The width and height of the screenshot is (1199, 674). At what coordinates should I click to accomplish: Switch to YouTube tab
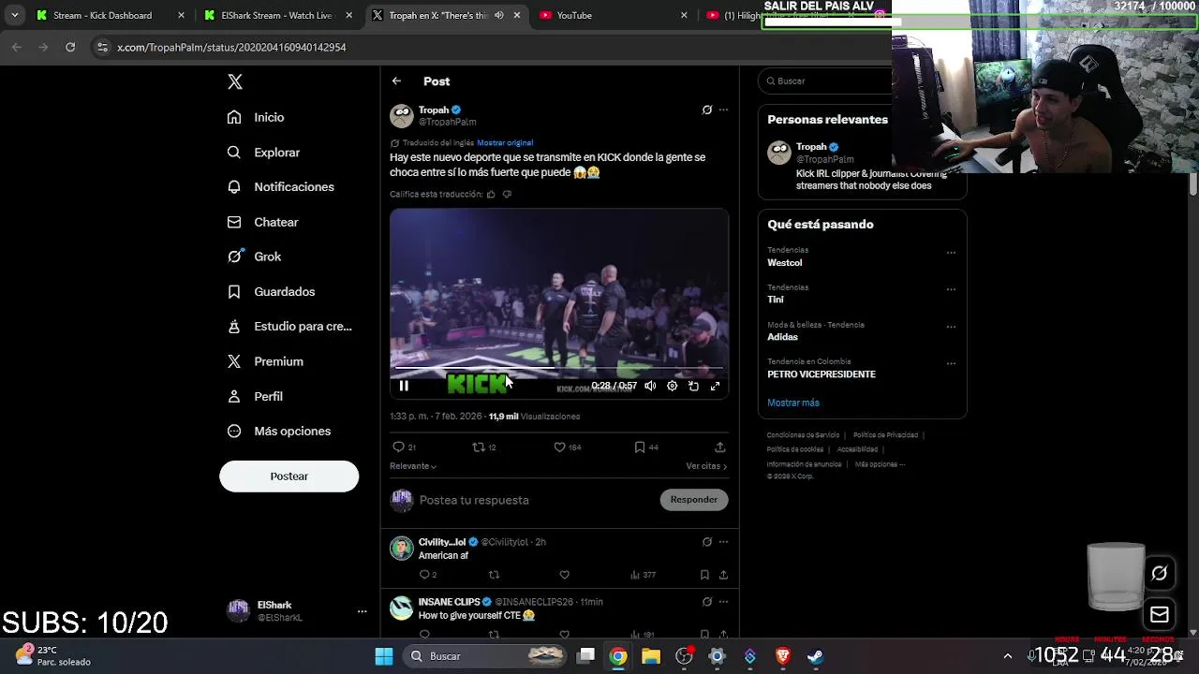pos(614,15)
